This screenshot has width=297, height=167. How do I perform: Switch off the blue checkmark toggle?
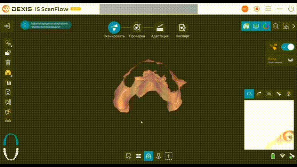[288, 47]
